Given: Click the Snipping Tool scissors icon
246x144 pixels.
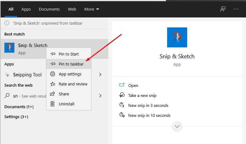Looking at the screenshot, I should tap(8, 74).
